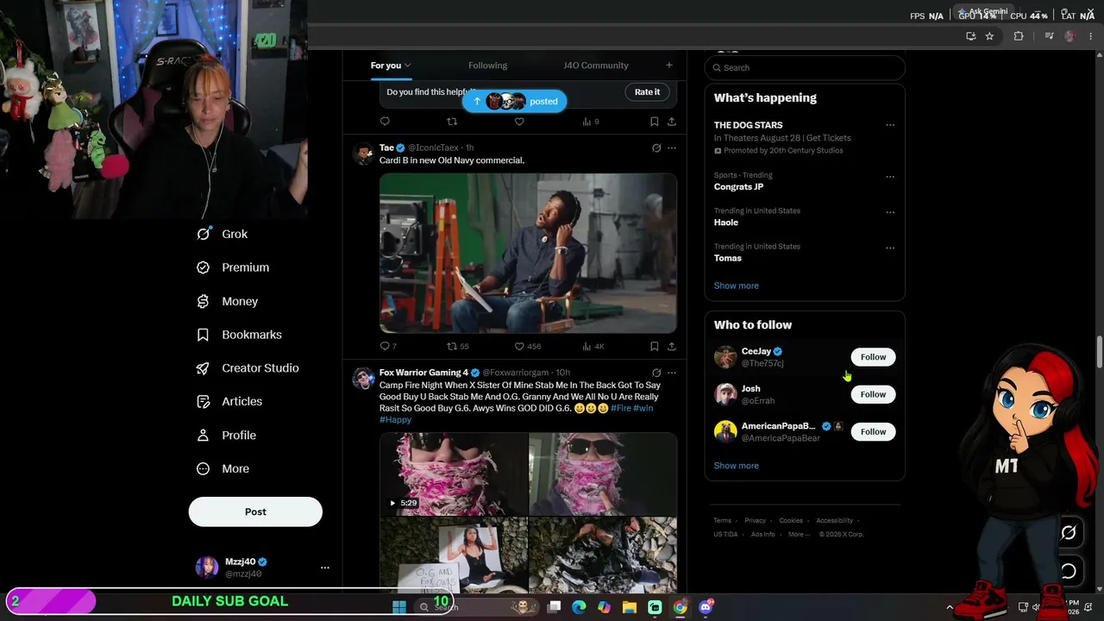Image resolution: width=1104 pixels, height=621 pixels.
Task: Open the Money section in sidebar
Action: tap(227, 301)
